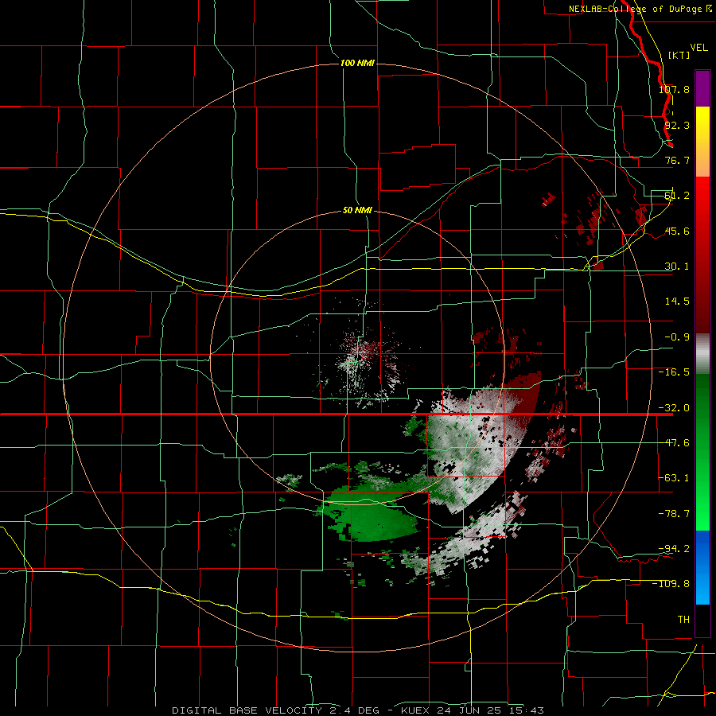Click the VEL legend title

point(698,48)
